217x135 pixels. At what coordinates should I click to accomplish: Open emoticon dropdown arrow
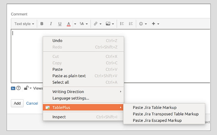tap(146, 24)
